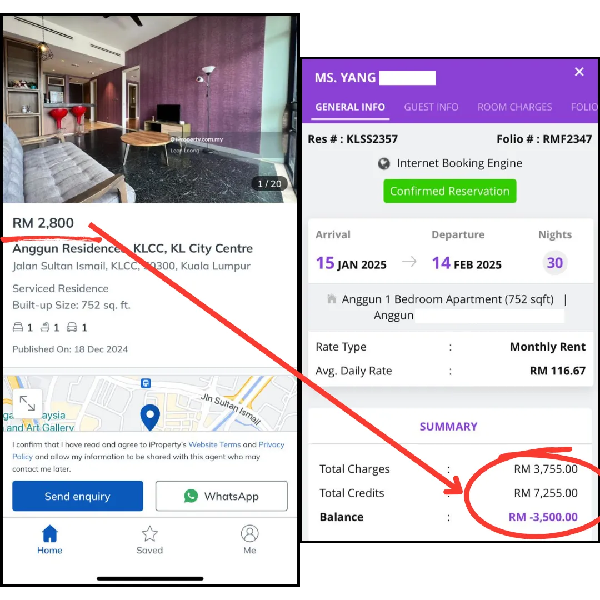Open the Me profile icon
The height and width of the screenshot is (600, 600).
[x=249, y=533]
